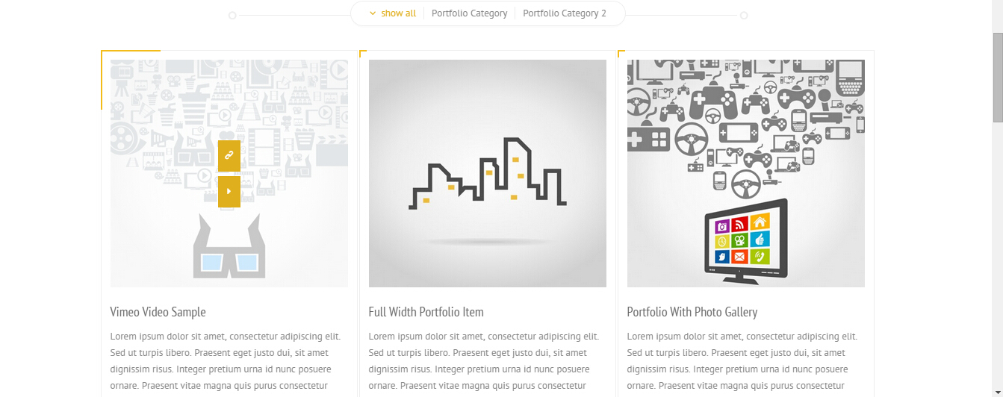This screenshot has width=1003, height=397.
Task: Open the Full Width Portfolio Item link
Action: [x=426, y=312]
